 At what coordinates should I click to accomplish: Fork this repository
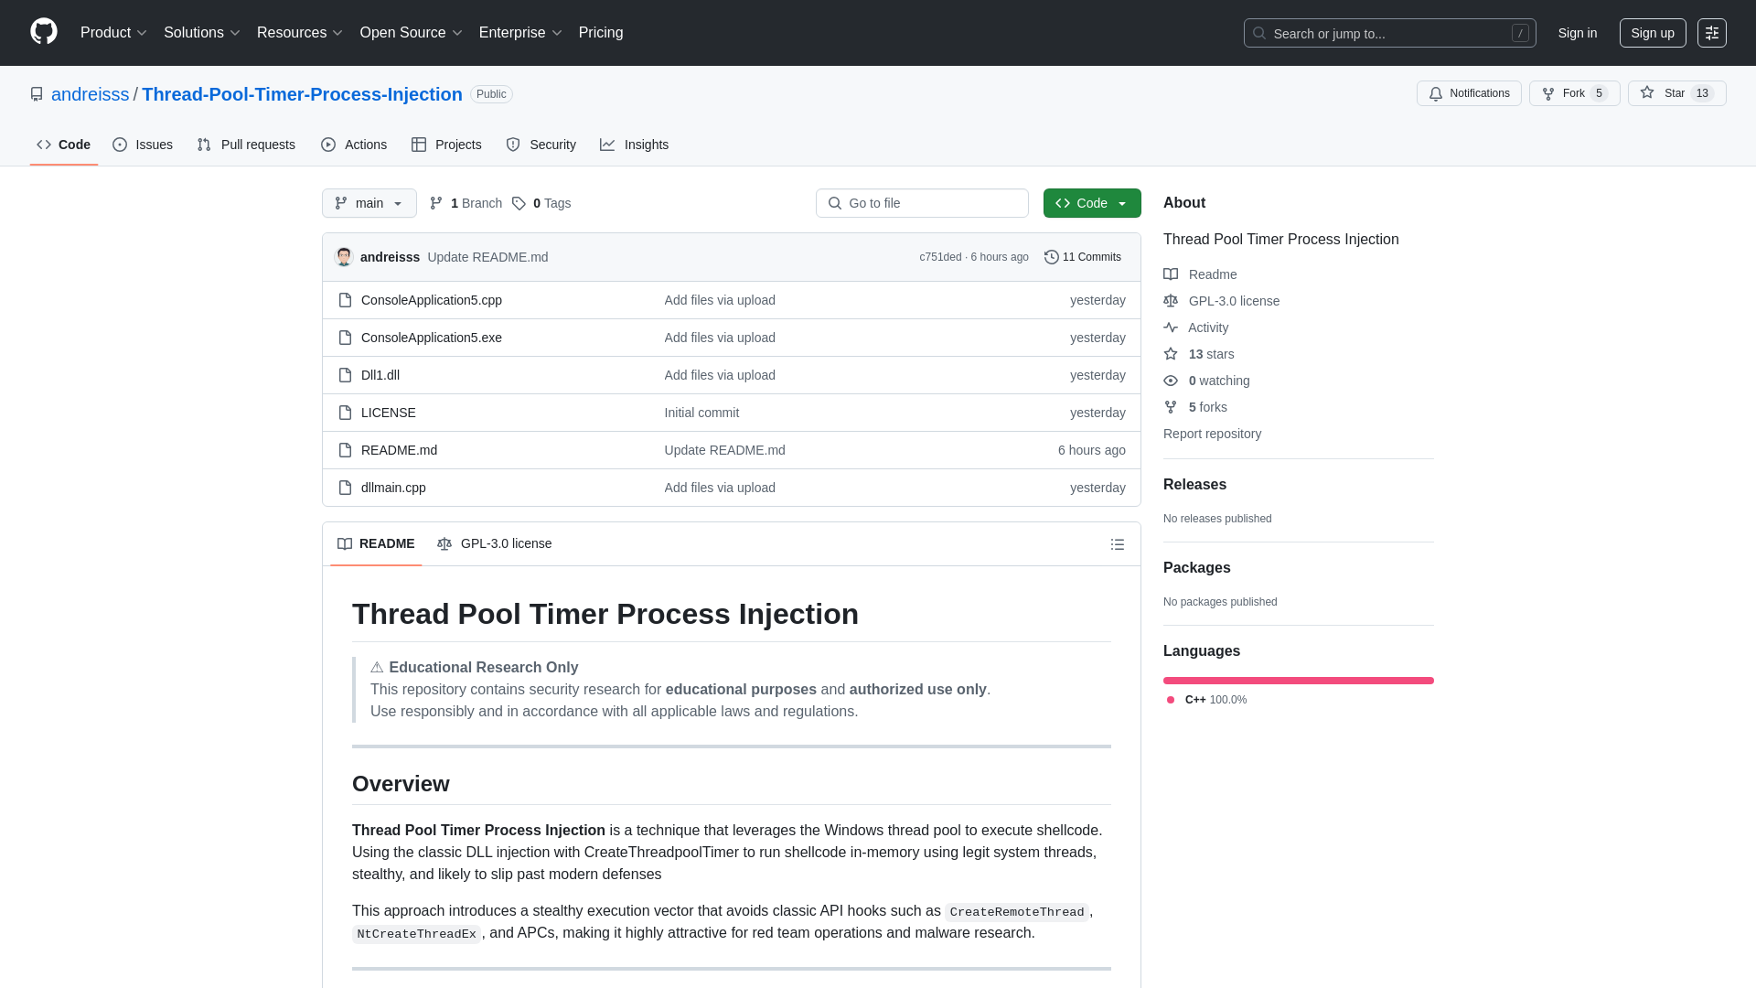(x=1574, y=93)
